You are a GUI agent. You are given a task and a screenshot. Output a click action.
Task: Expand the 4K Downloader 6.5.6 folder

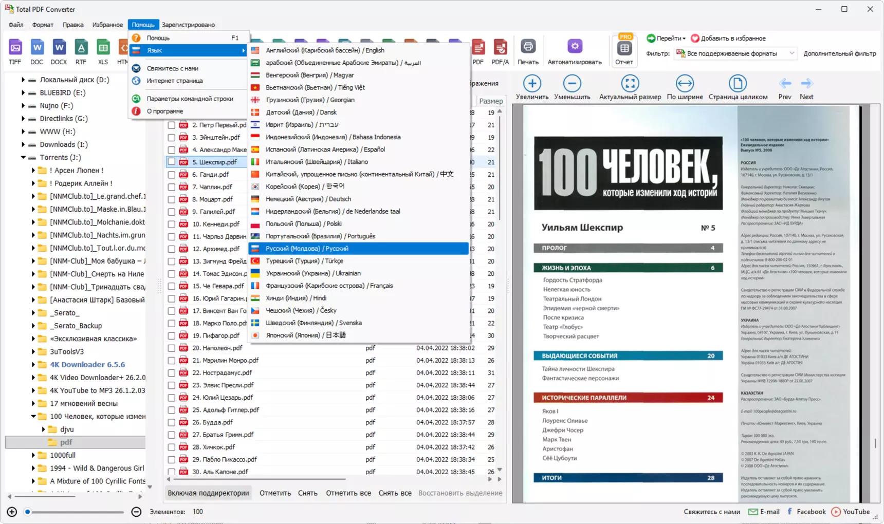pos(33,364)
